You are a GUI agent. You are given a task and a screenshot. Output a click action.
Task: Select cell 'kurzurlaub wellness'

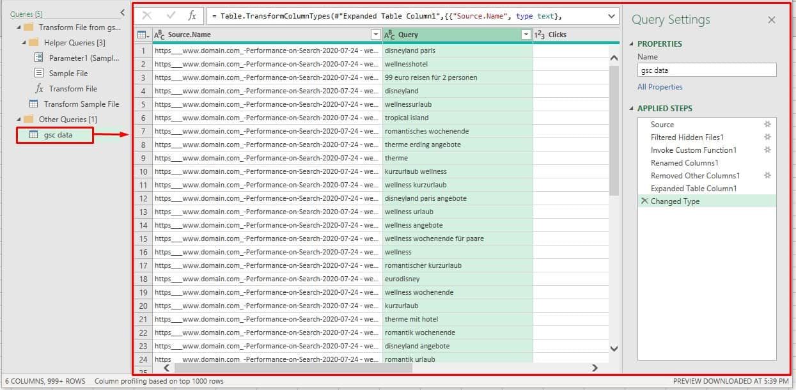click(458, 171)
